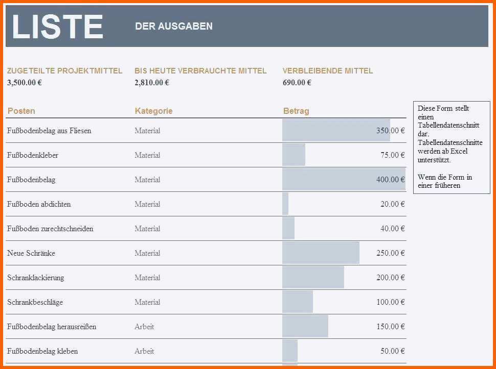Click the Tabellendatenschnitt info shape
This screenshot has height=369, width=496.
click(x=452, y=147)
